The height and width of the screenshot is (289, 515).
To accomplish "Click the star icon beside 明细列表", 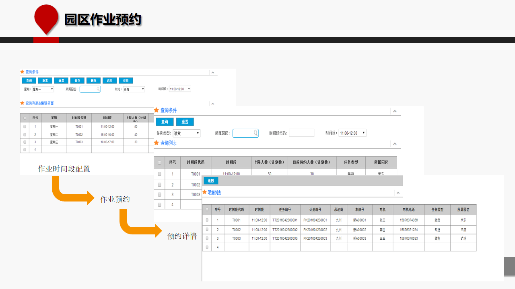I will coord(204,193).
